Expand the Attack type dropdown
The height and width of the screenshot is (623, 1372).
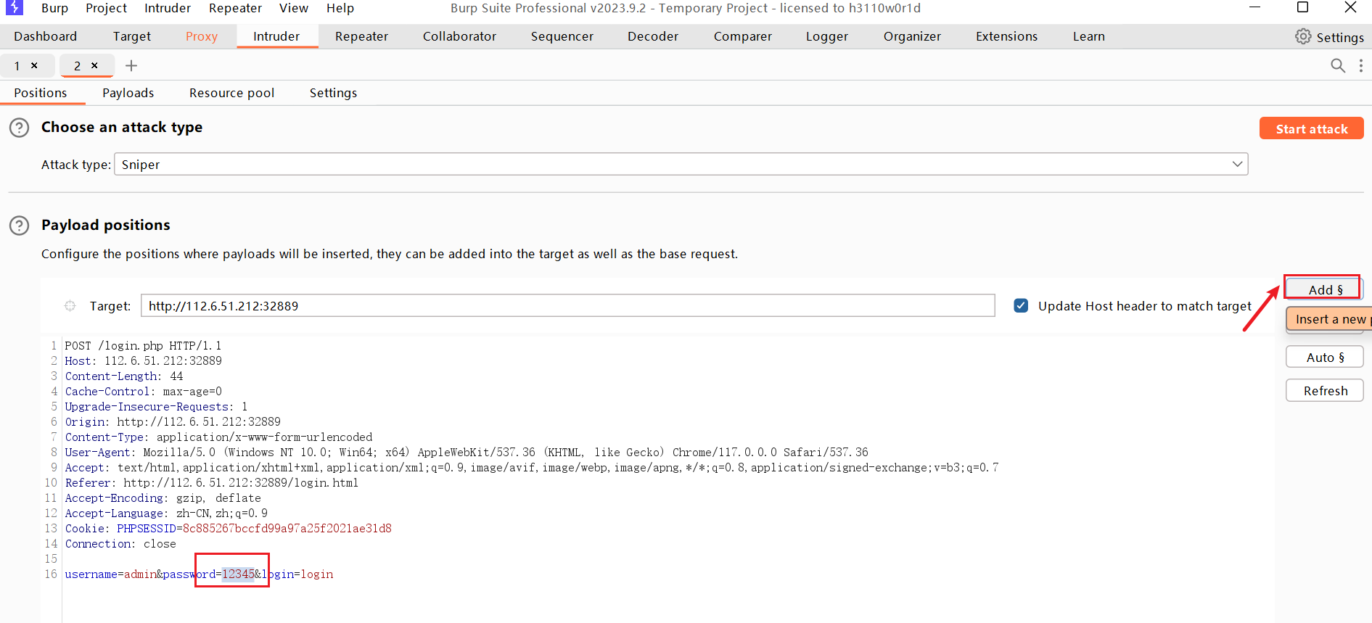(1237, 165)
